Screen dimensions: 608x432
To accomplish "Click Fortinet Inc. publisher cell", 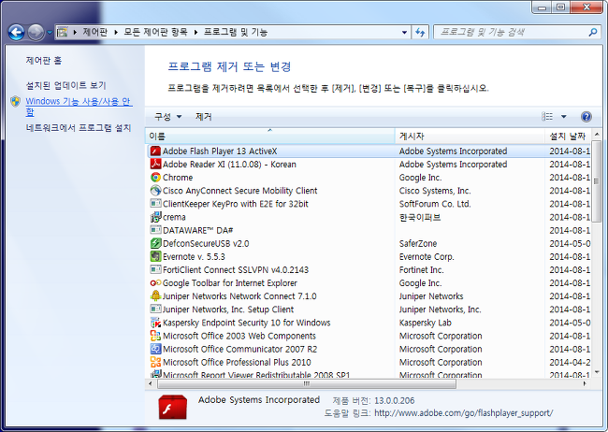I will (x=422, y=269).
